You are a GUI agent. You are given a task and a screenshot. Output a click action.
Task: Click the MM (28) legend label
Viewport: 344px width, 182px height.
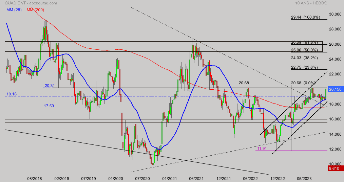(14, 10)
